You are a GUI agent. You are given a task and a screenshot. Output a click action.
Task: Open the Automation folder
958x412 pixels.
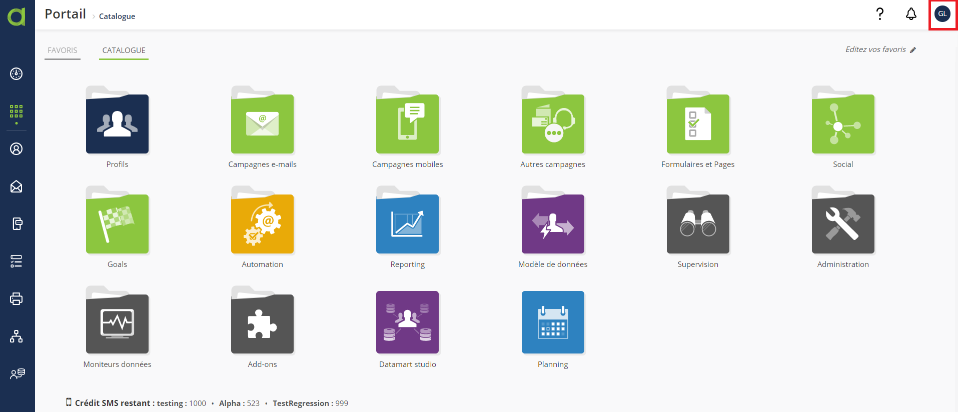pos(262,224)
